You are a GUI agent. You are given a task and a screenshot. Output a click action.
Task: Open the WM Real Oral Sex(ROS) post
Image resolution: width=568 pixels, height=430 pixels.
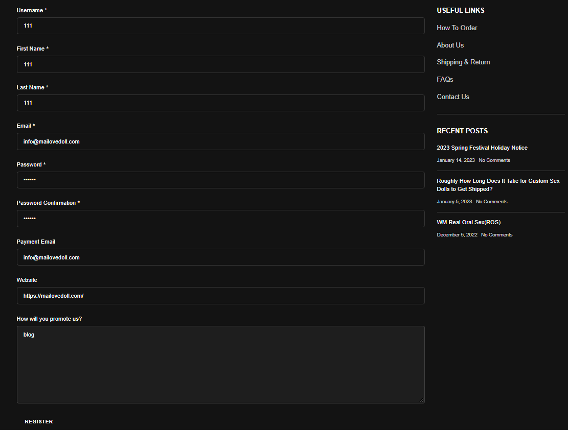point(469,222)
